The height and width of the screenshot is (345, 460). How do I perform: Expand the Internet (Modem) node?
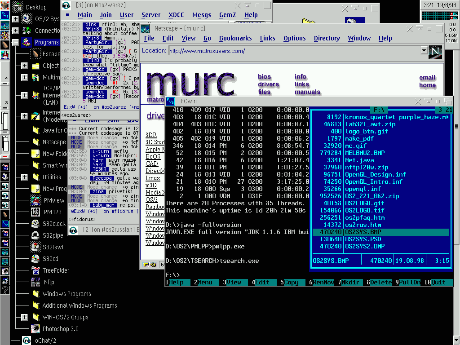[x=24, y=116]
